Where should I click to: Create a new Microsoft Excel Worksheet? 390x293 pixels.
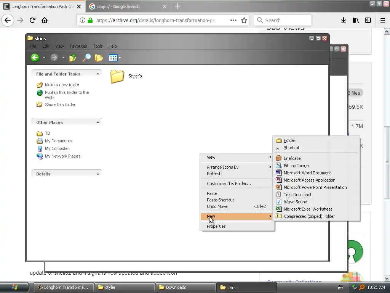316,209
